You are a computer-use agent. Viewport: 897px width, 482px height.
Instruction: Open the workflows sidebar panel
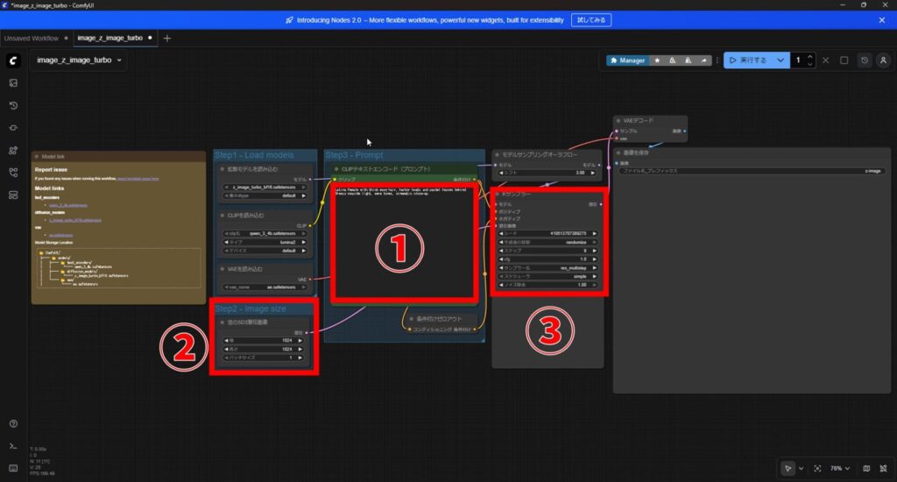[13, 173]
